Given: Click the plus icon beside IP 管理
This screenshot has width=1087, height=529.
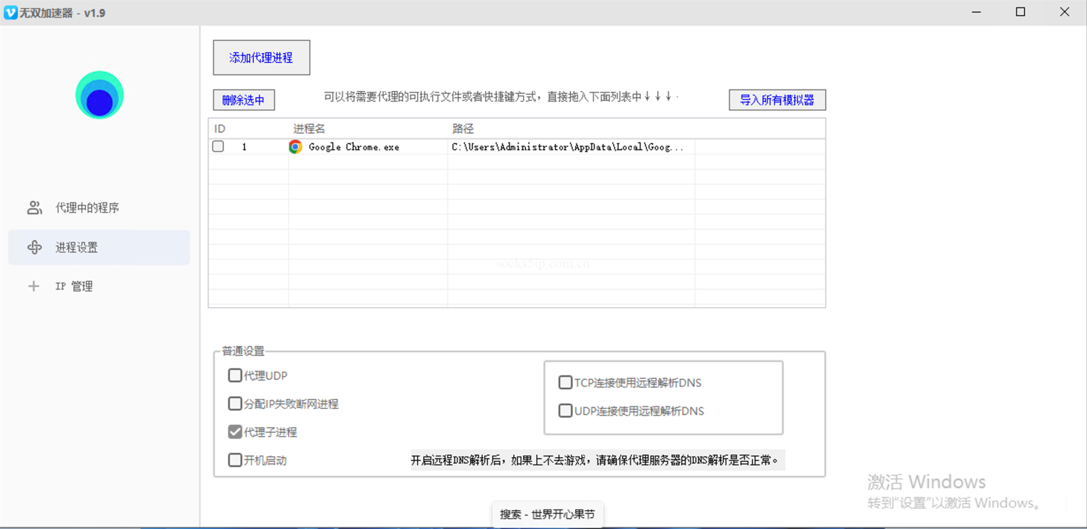Looking at the screenshot, I should point(33,287).
